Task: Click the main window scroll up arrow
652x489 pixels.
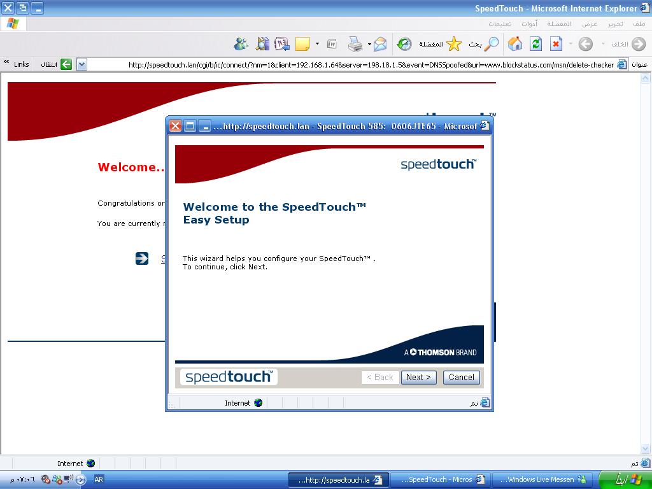Action: [646, 78]
